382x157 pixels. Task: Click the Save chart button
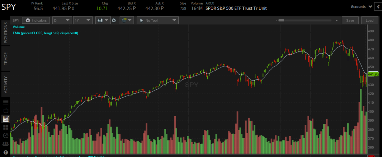(350, 20)
